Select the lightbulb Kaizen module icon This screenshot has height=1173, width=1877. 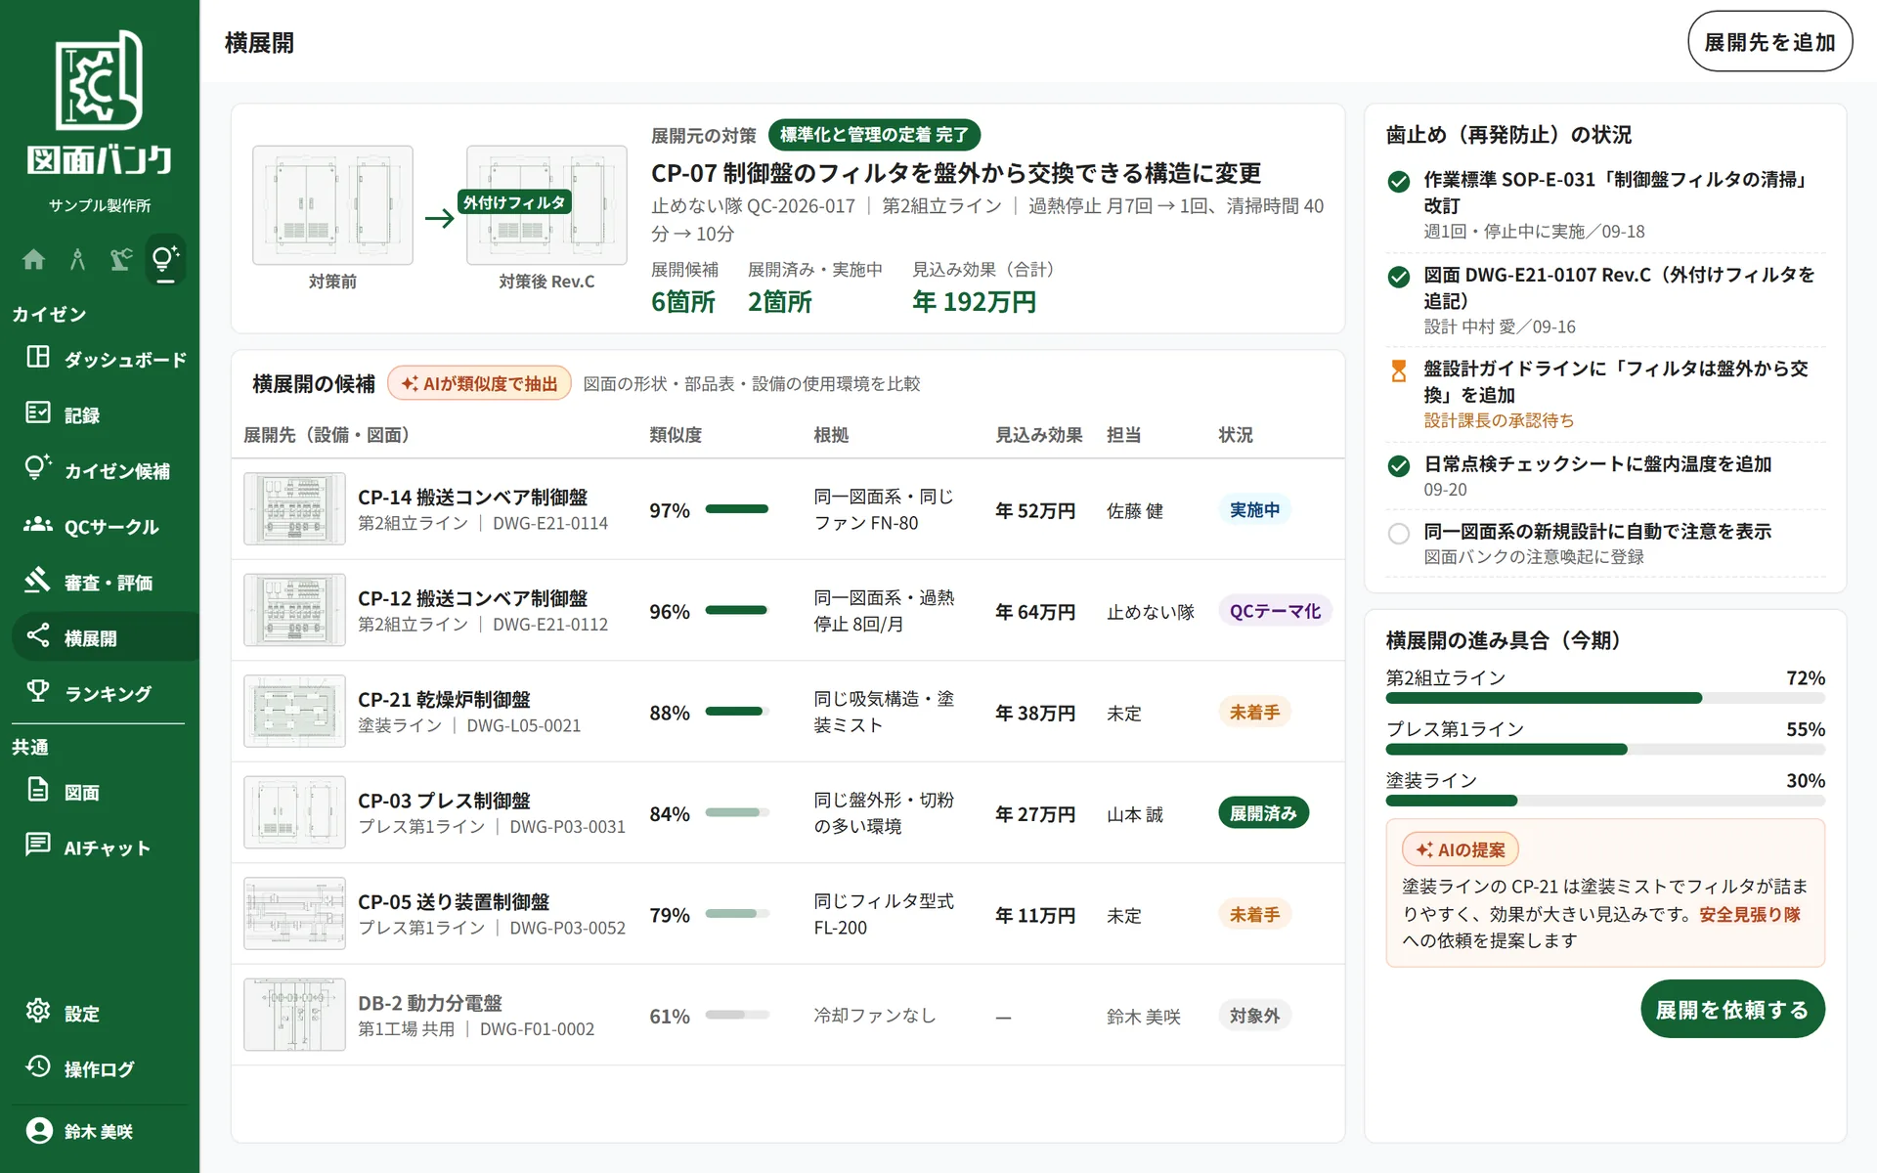tap(165, 259)
